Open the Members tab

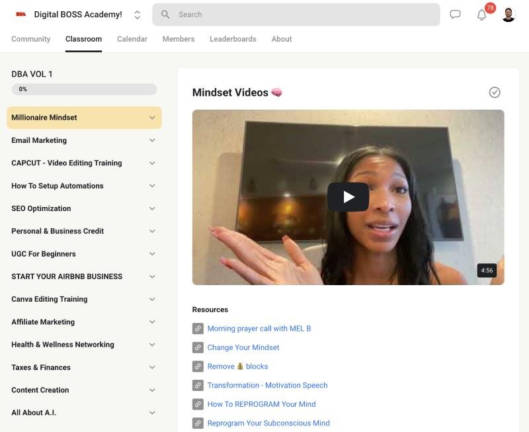[179, 39]
